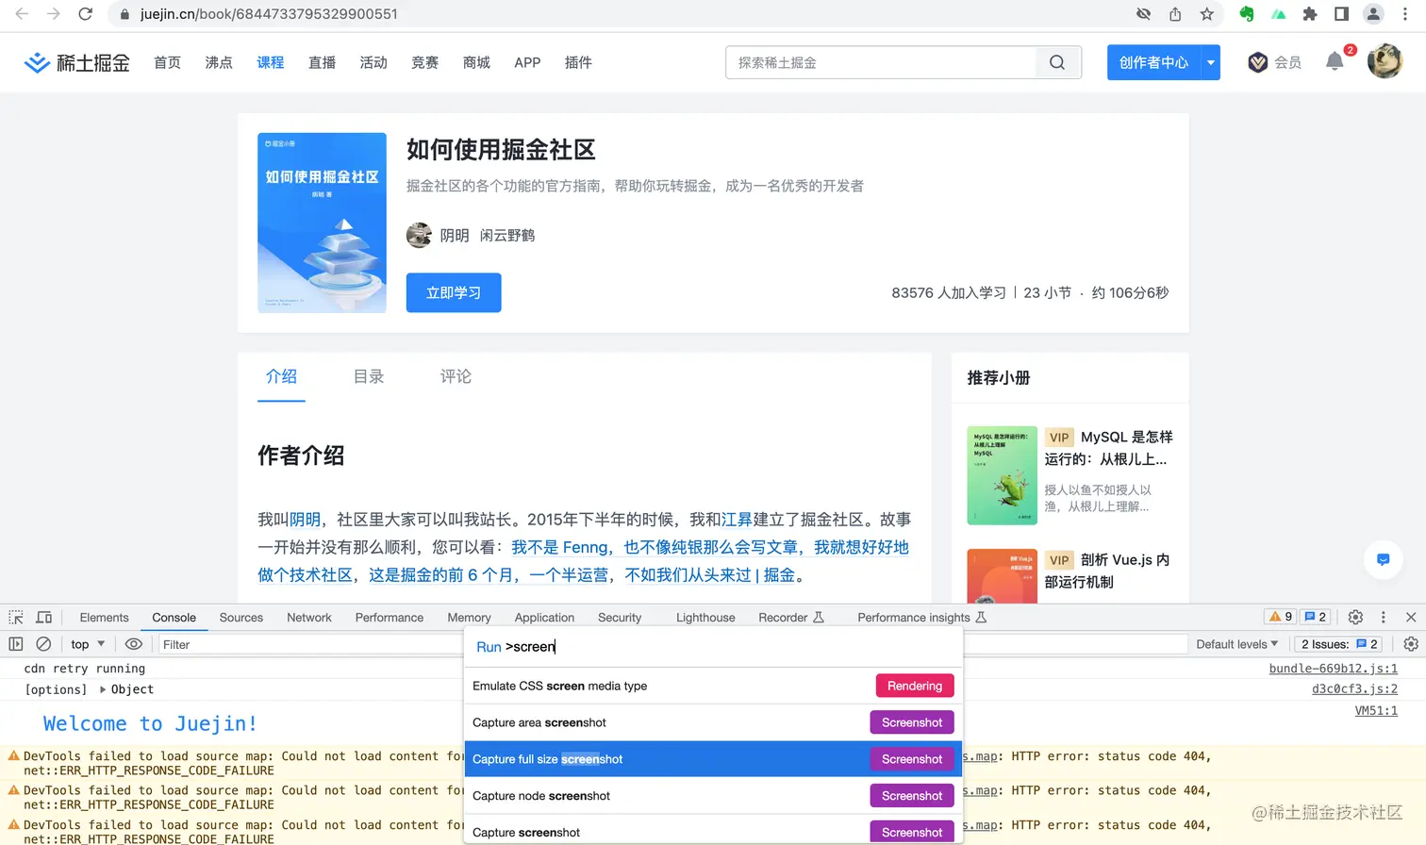Click the 创作者中心 button
This screenshot has width=1426, height=845.
(1153, 62)
